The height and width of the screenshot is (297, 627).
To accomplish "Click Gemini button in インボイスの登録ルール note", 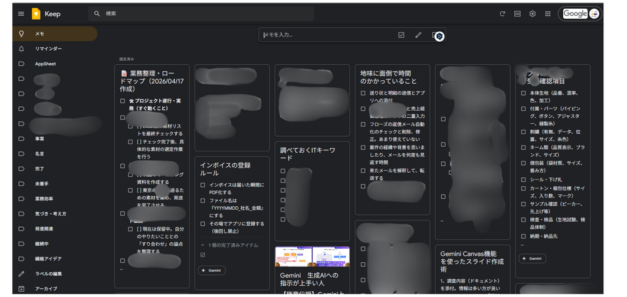I will pyautogui.click(x=211, y=270).
